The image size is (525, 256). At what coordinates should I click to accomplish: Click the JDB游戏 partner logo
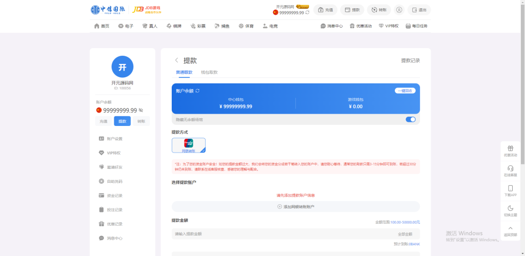[x=147, y=10]
